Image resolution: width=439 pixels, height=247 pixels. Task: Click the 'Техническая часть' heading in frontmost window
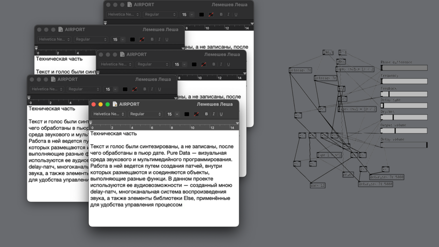click(x=113, y=134)
